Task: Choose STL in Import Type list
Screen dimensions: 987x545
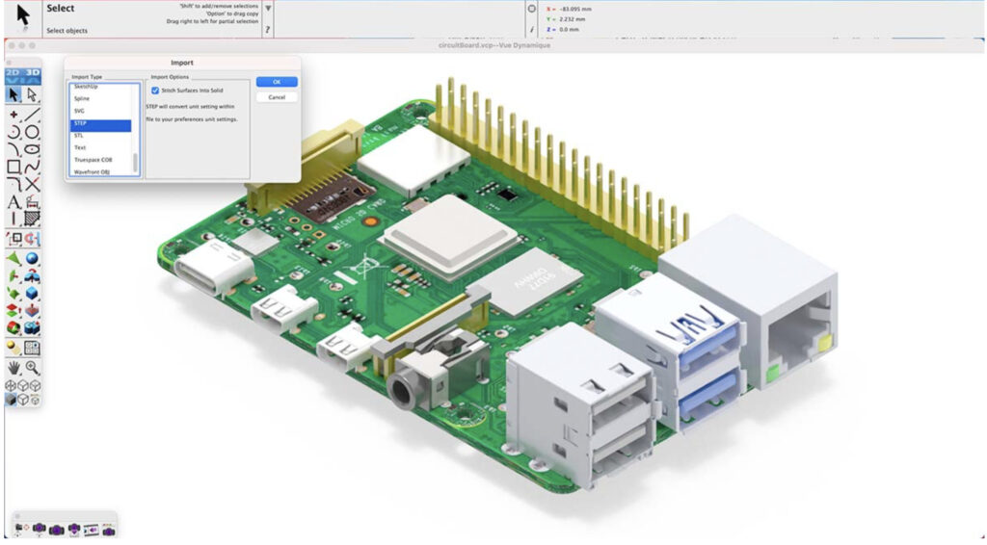Action: coord(79,136)
